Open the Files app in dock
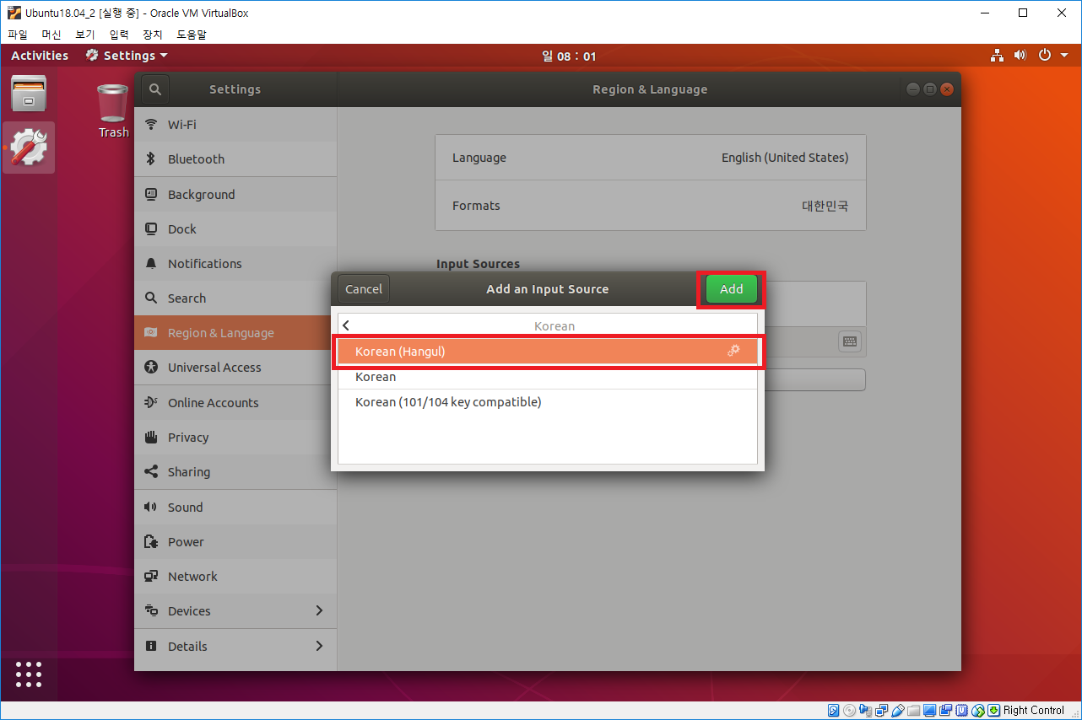The width and height of the screenshot is (1082, 720). click(29, 94)
